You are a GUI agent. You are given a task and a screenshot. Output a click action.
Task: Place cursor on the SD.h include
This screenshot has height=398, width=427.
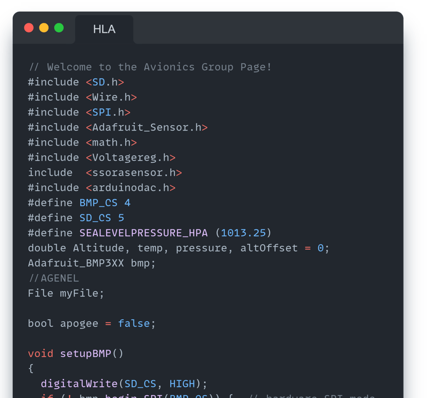click(105, 82)
